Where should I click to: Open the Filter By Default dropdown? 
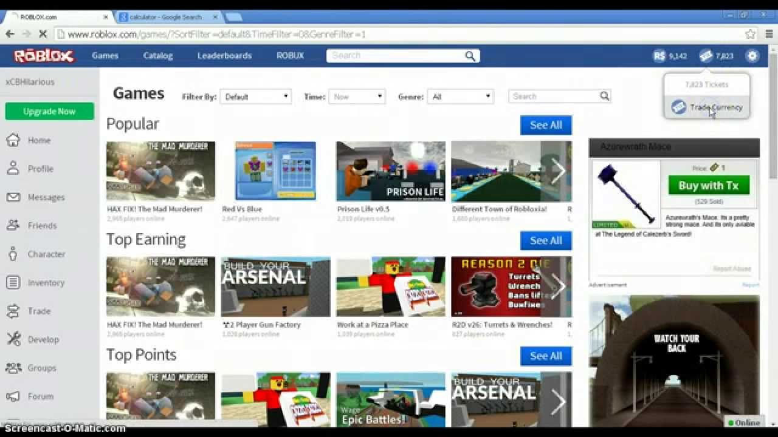[x=256, y=97]
